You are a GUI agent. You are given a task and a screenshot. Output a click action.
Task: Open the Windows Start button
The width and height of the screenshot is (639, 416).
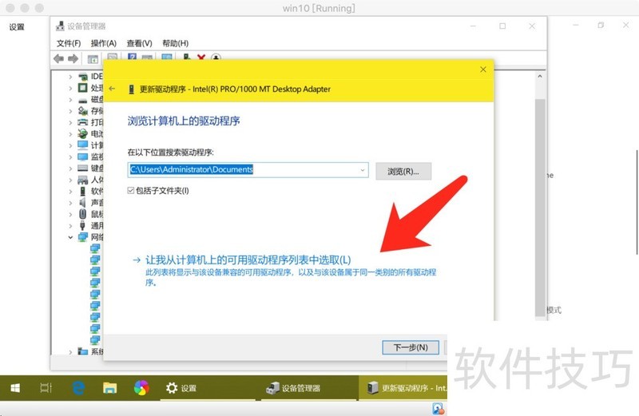15,388
